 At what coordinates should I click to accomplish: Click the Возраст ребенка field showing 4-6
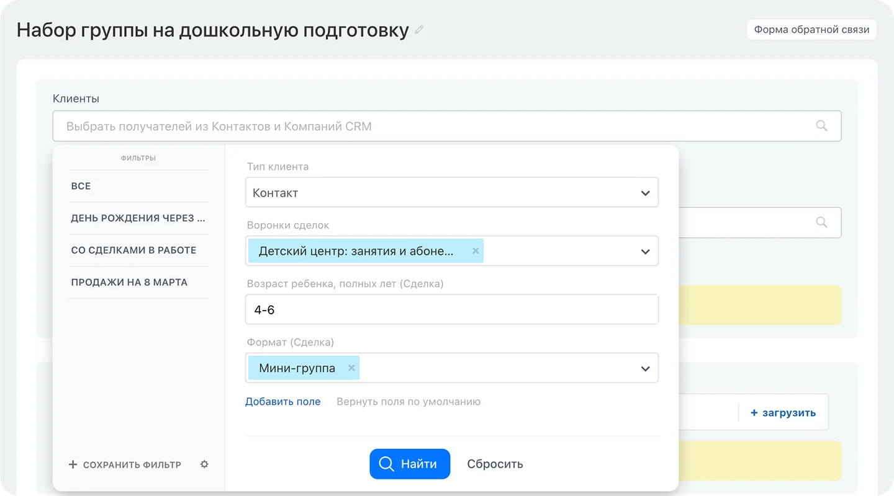[451, 309]
